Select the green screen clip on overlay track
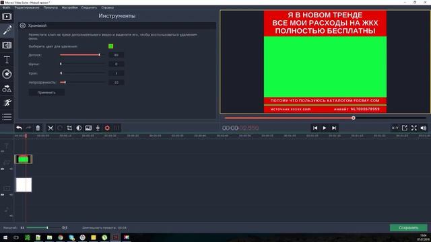 coord(24,159)
